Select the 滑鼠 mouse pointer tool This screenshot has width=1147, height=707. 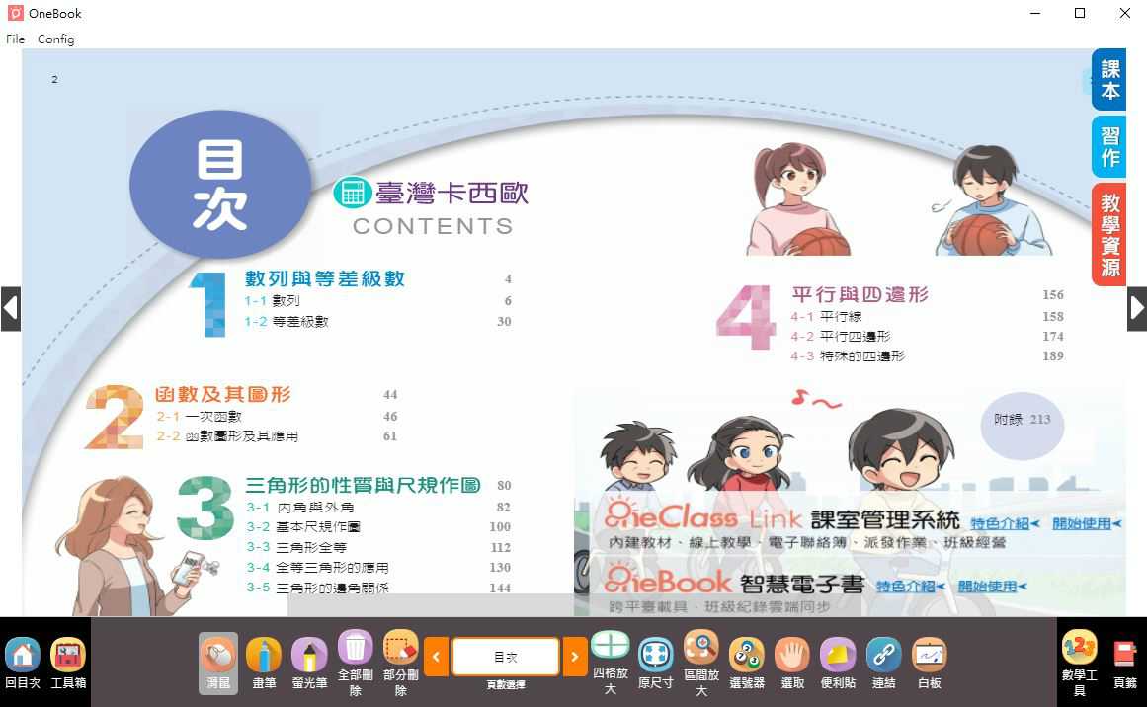[218, 664]
